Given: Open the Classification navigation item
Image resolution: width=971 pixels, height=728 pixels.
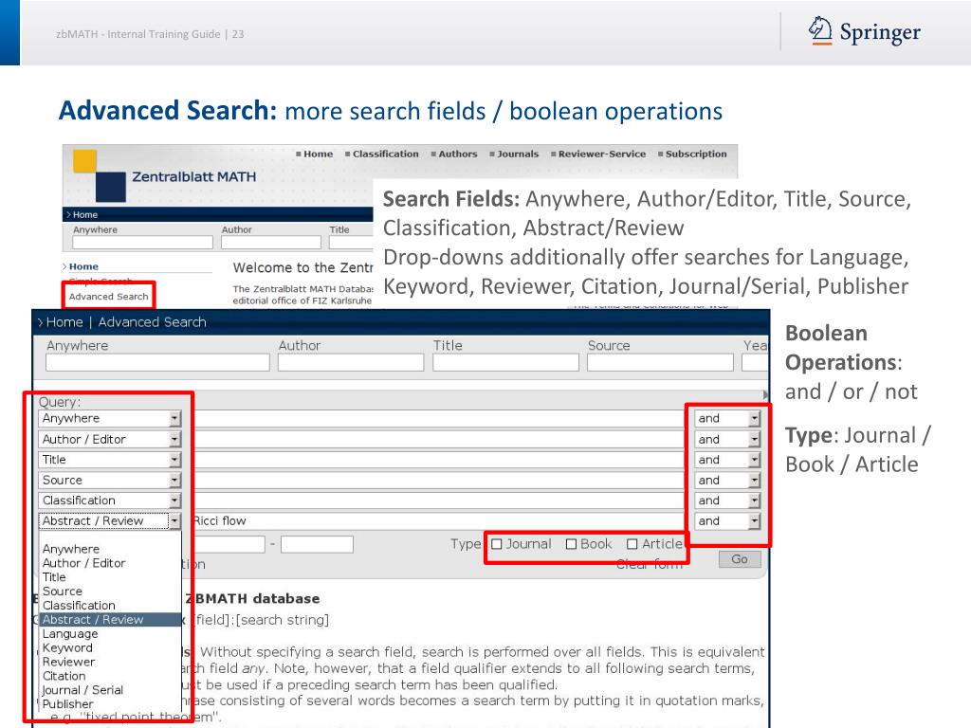Looking at the screenshot, I should pyautogui.click(x=385, y=155).
